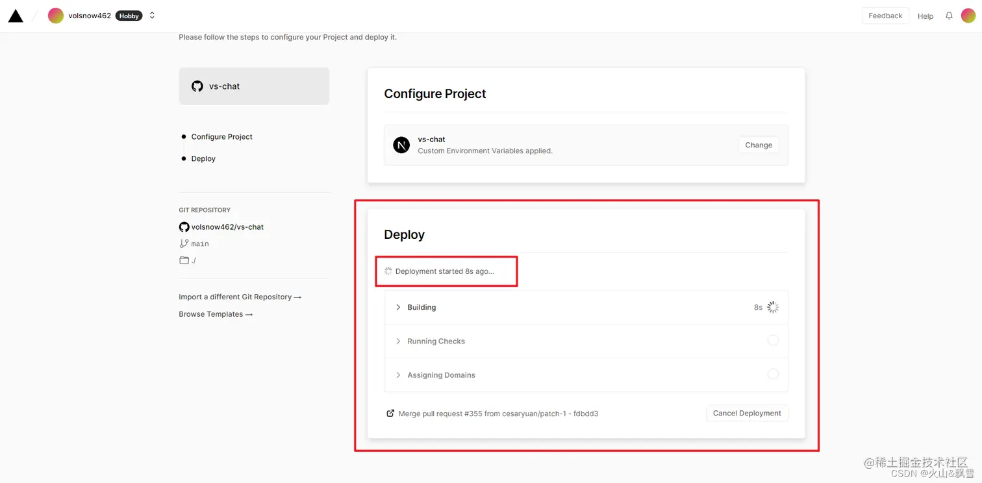Click the folder icon beside ./

184,260
